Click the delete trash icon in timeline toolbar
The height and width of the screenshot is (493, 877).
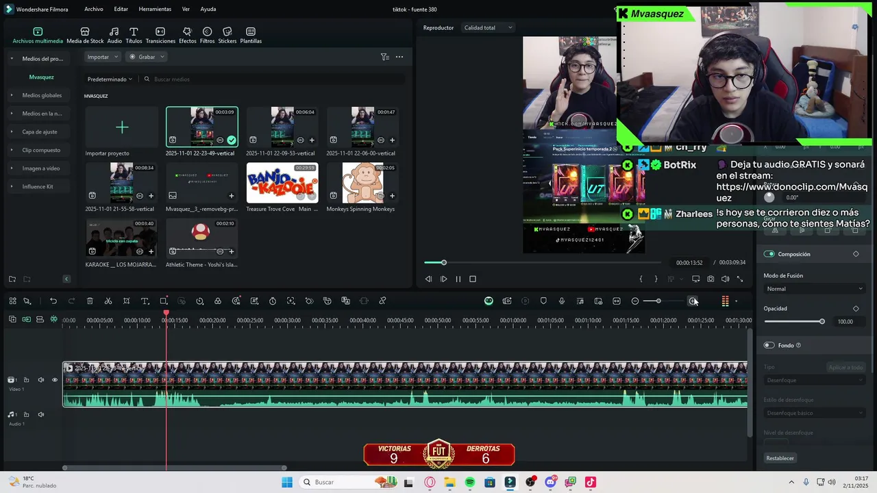click(90, 301)
